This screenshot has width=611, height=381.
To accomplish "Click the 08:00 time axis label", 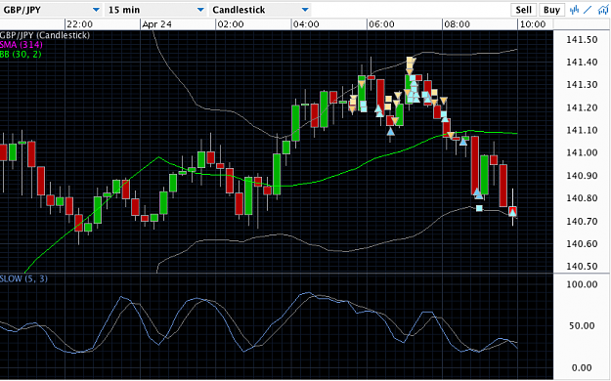I will point(458,24).
